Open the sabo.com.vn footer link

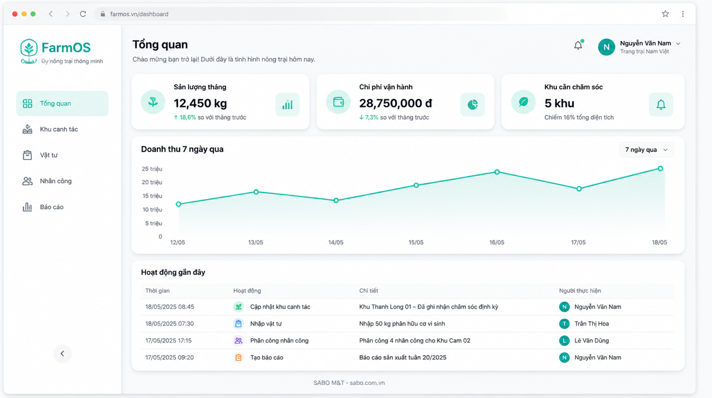coord(368,383)
